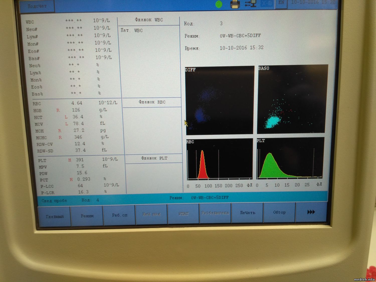Select the green PLT histogram
376x282 pixels.
(x=290, y=158)
